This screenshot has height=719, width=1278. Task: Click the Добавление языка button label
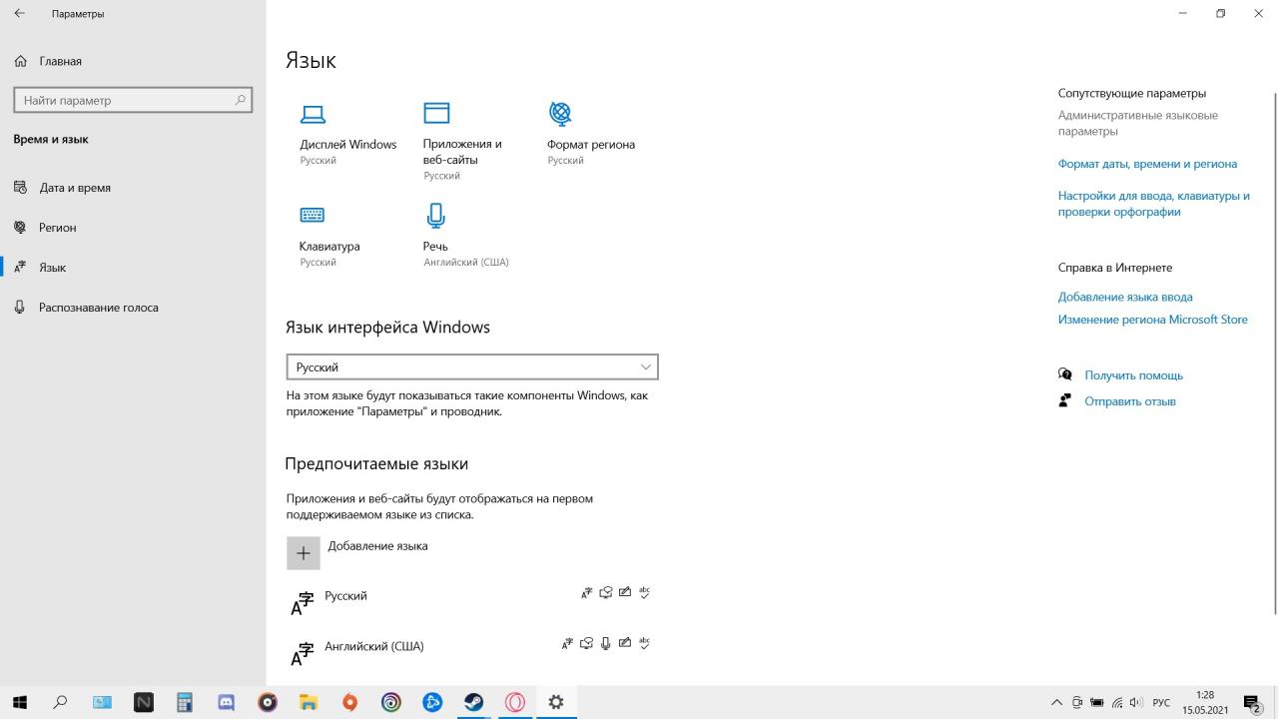coord(377,546)
